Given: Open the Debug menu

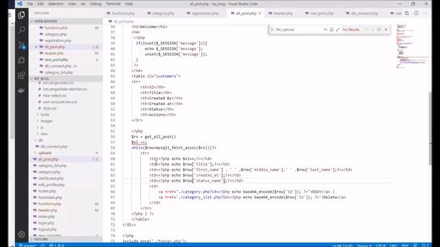Looking at the screenshot, I should [96, 4].
